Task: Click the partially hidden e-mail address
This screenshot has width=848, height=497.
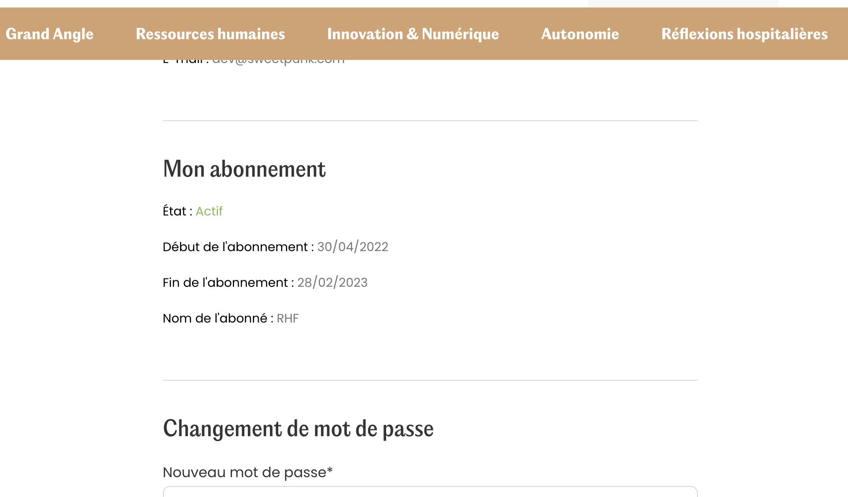Action: (x=278, y=62)
